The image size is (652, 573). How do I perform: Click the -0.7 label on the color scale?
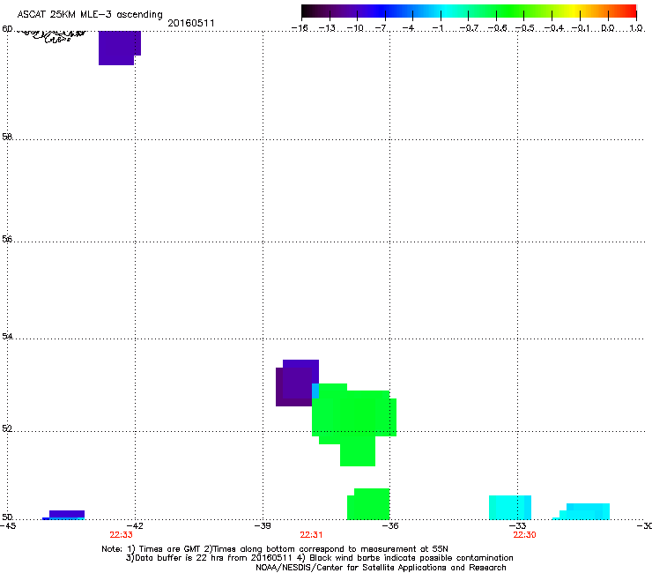(469, 28)
